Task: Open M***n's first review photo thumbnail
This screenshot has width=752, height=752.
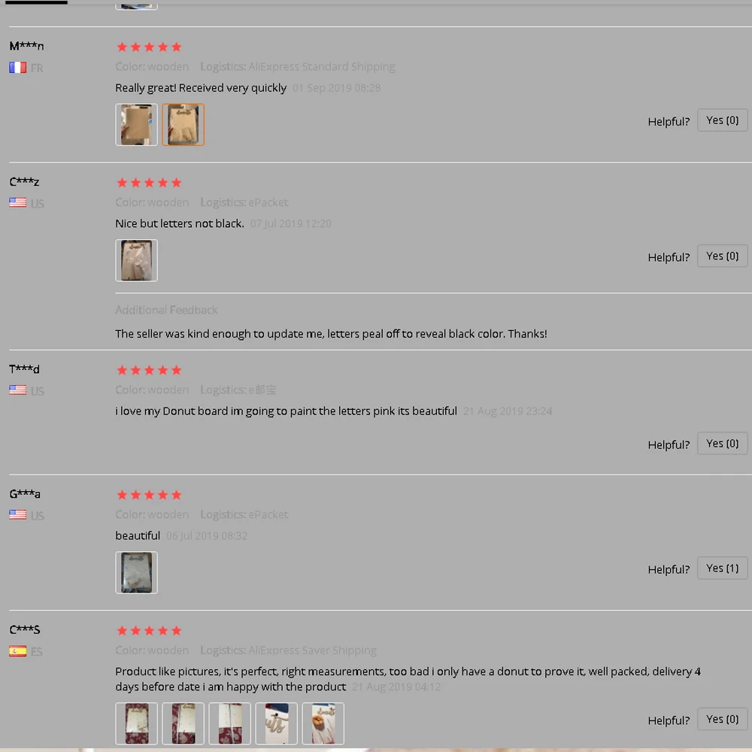Action: tap(136, 125)
